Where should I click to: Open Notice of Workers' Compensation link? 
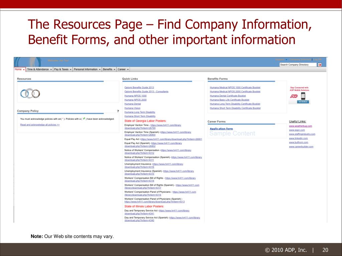(176, 150)
